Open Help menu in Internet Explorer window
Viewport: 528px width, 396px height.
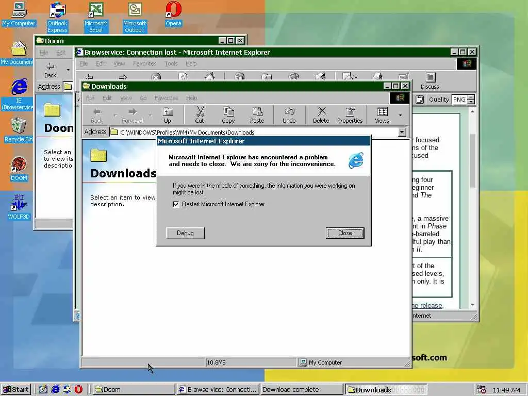(x=191, y=63)
